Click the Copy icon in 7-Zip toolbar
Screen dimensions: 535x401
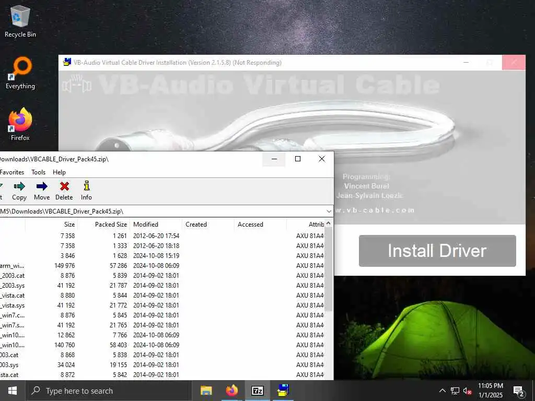point(19,186)
